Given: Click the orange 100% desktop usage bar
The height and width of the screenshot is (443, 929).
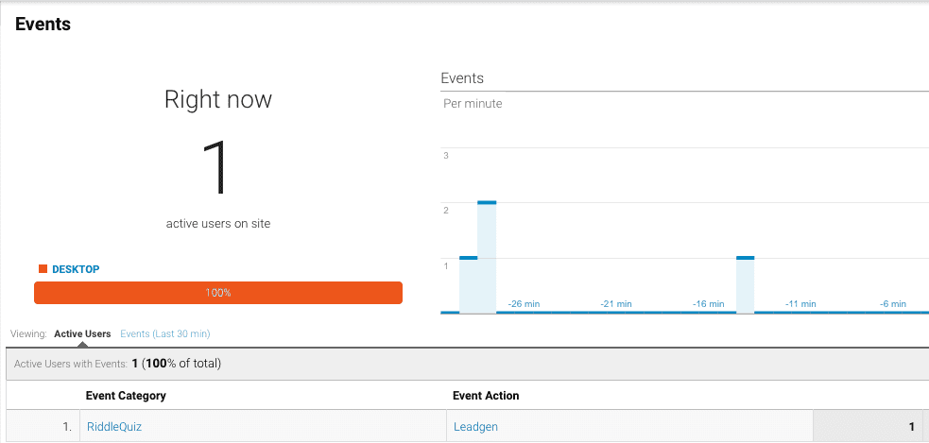Looking at the screenshot, I should point(218,293).
